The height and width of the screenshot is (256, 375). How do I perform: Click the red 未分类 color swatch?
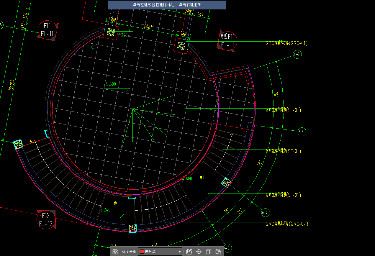click(x=142, y=252)
